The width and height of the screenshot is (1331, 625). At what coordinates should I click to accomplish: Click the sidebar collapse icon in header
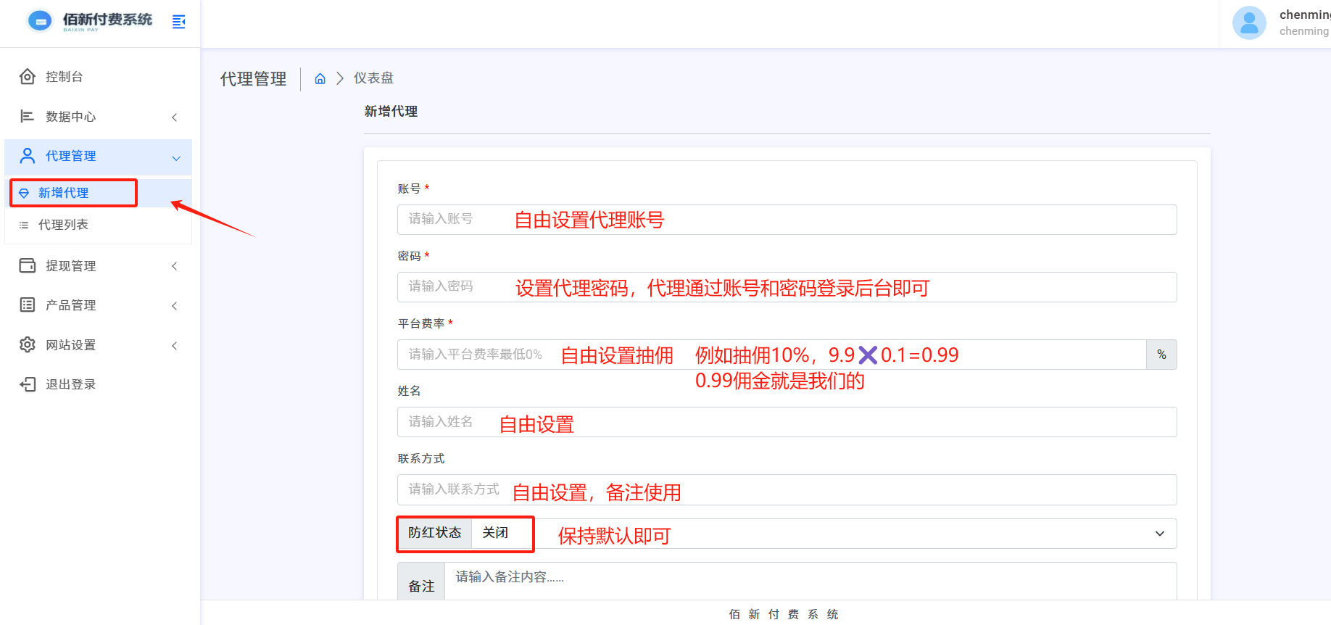click(x=178, y=22)
